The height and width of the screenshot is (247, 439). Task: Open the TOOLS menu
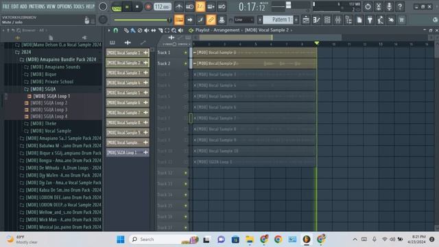79,6
